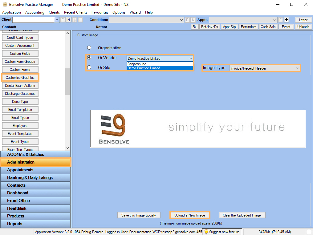Click the new client N button
Image resolution: width=313 pixels, height=235 pixels.
coord(69,20)
